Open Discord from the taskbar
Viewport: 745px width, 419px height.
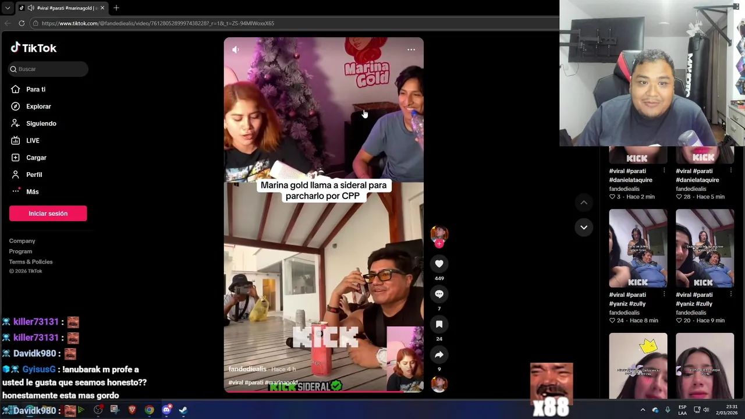coord(166,410)
